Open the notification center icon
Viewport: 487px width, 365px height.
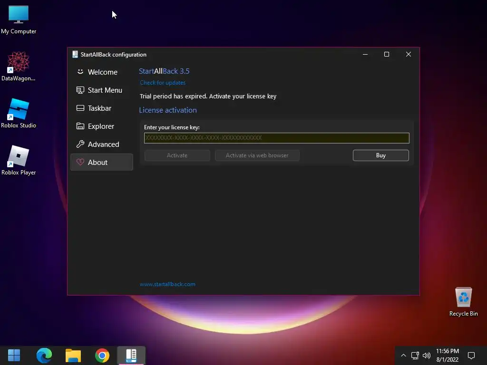pyautogui.click(x=471, y=355)
